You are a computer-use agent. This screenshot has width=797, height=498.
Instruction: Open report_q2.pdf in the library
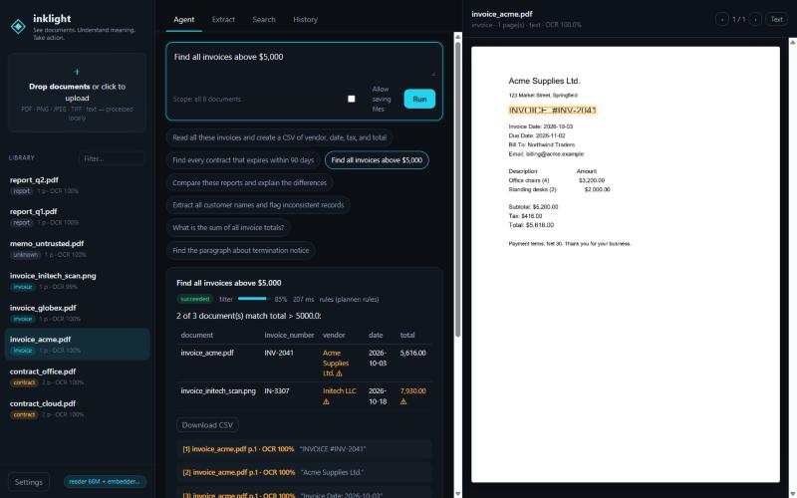pos(78,185)
